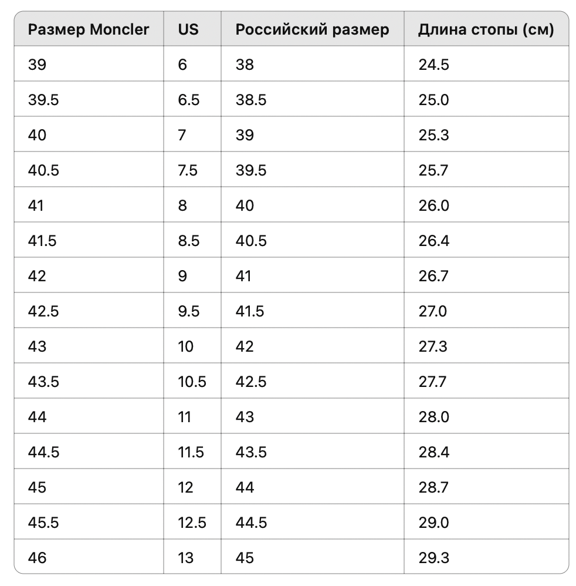576x586 pixels.
Task: Select the foot length 29.3 cell
Action: (x=486, y=557)
